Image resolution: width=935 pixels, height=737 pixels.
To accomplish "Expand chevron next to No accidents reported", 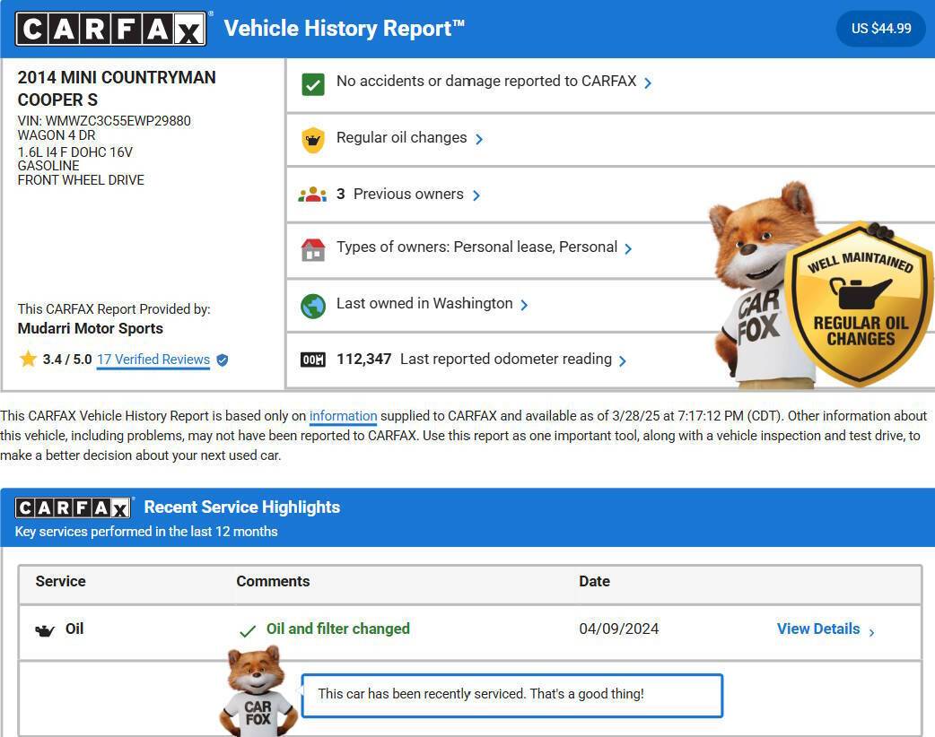I will [648, 82].
